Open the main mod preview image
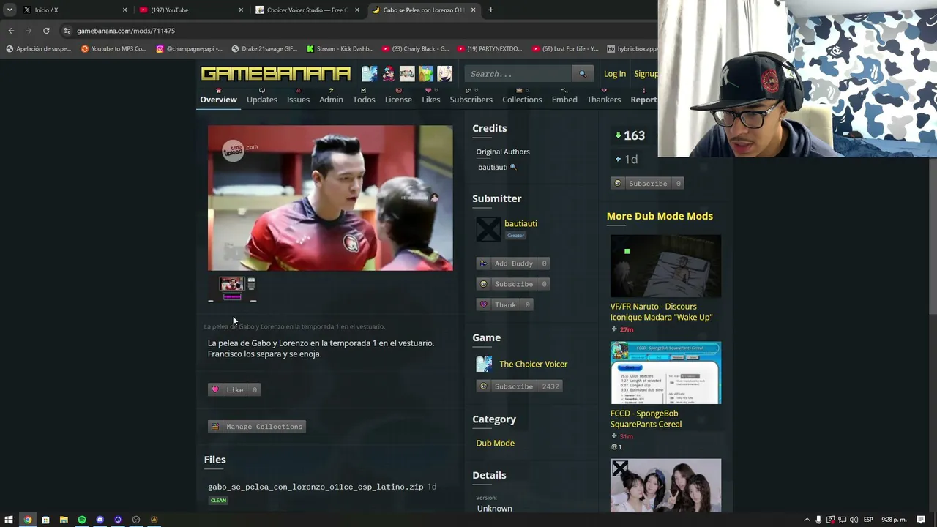 click(x=330, y=198)
